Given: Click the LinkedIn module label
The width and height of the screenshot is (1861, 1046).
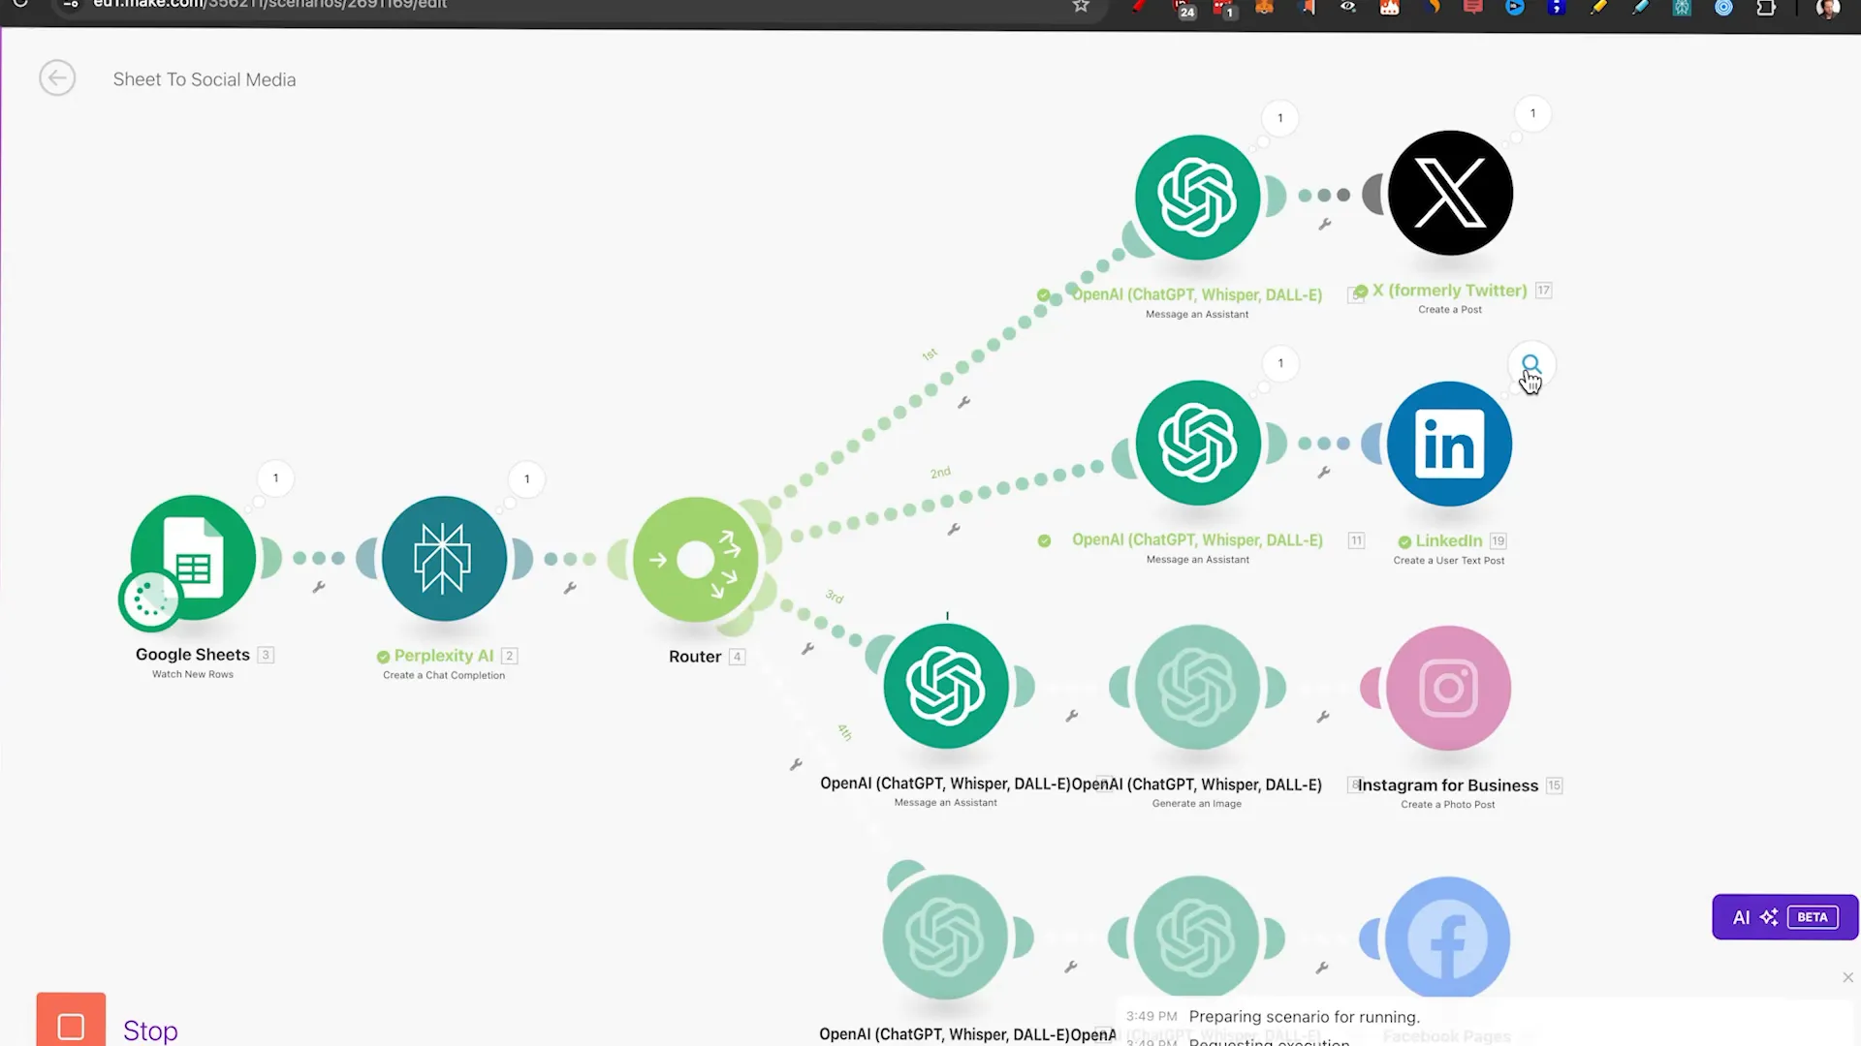Looking at the screenshot, I should (1449, 540).
